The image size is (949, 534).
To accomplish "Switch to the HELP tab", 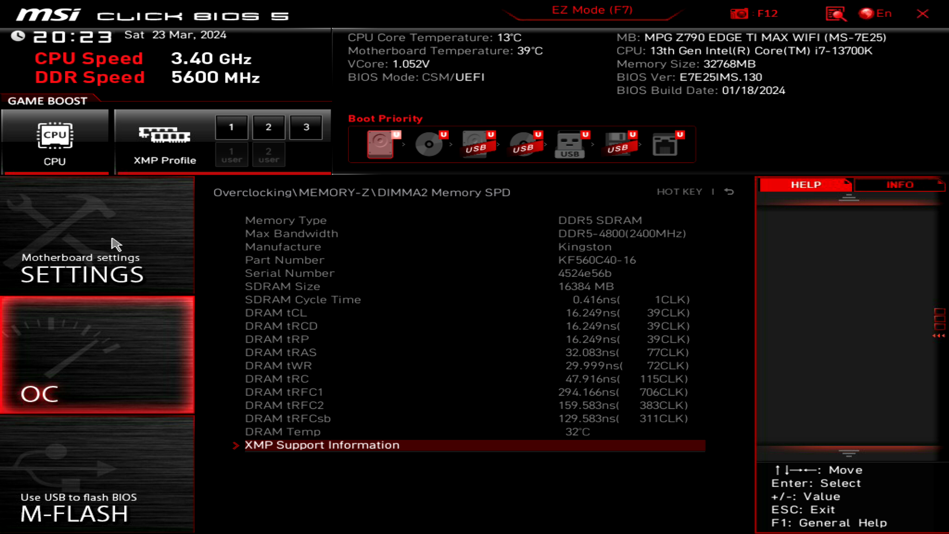I will (x=806, y=184).
